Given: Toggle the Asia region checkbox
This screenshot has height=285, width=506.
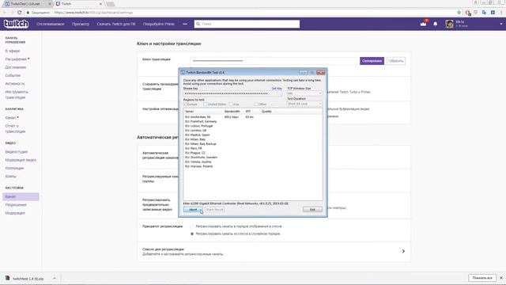Looking at the screenshot, I should point(230,104).
